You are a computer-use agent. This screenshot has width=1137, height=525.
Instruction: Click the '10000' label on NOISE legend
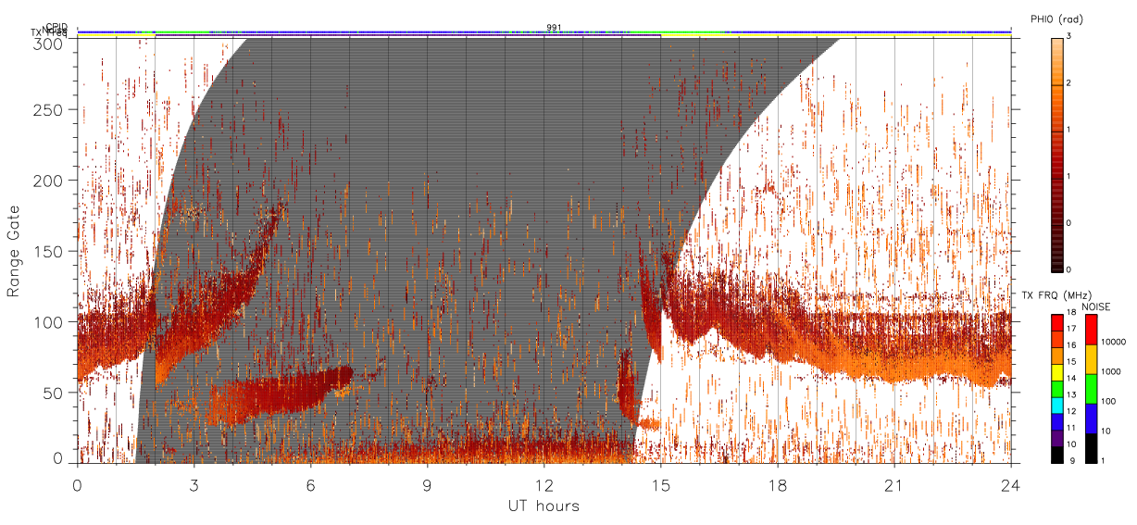click(1113, 343)
